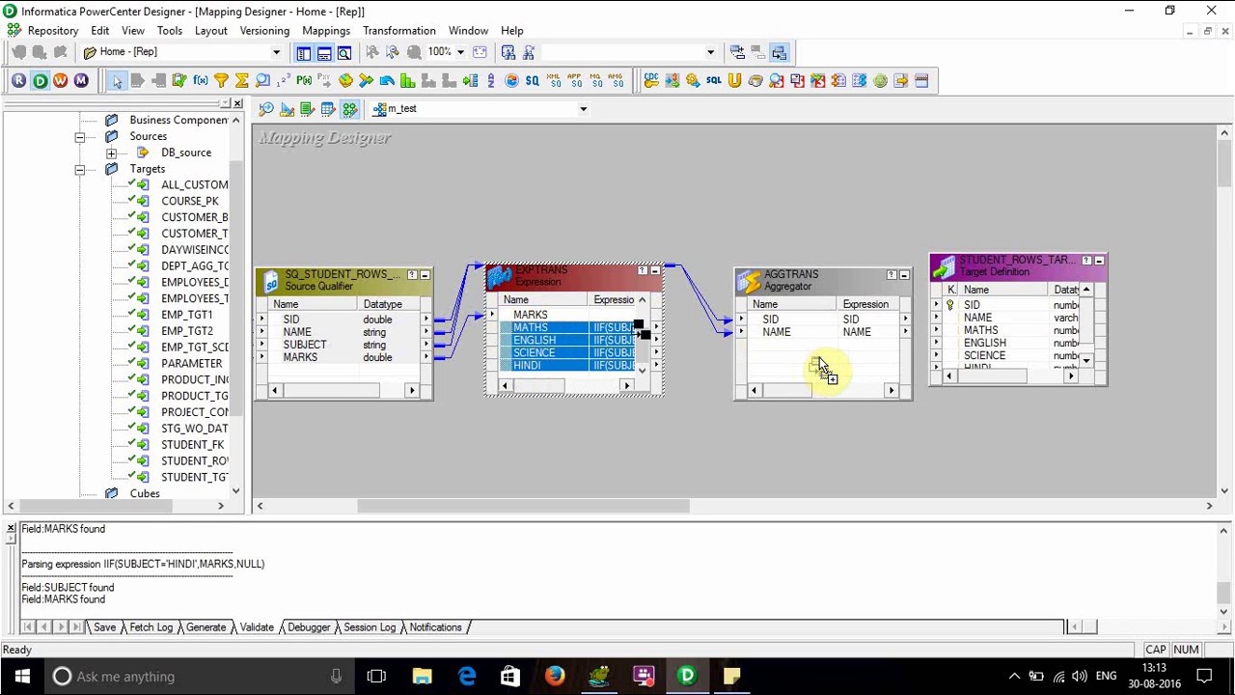Open Mapplet Designer workspace tool
The width and height of the screenshot is (1235, 695).
[x=328, y=109]
